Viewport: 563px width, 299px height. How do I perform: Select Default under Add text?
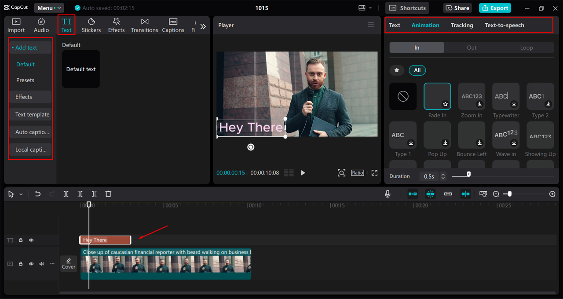coord(26,64)
